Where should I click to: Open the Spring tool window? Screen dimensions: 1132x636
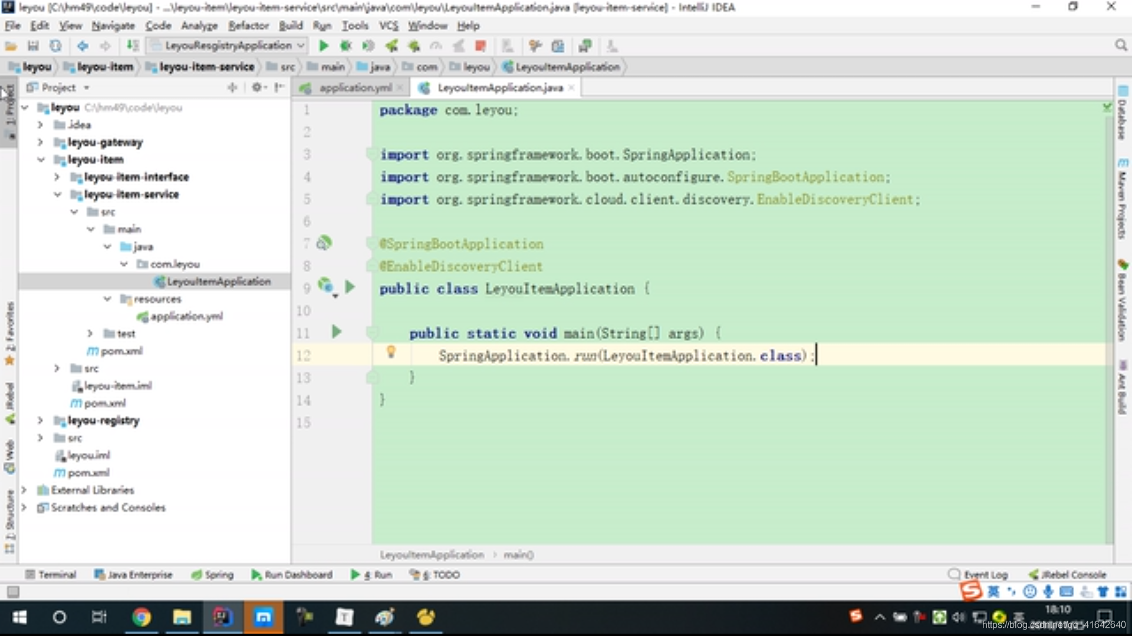[213, 575]
